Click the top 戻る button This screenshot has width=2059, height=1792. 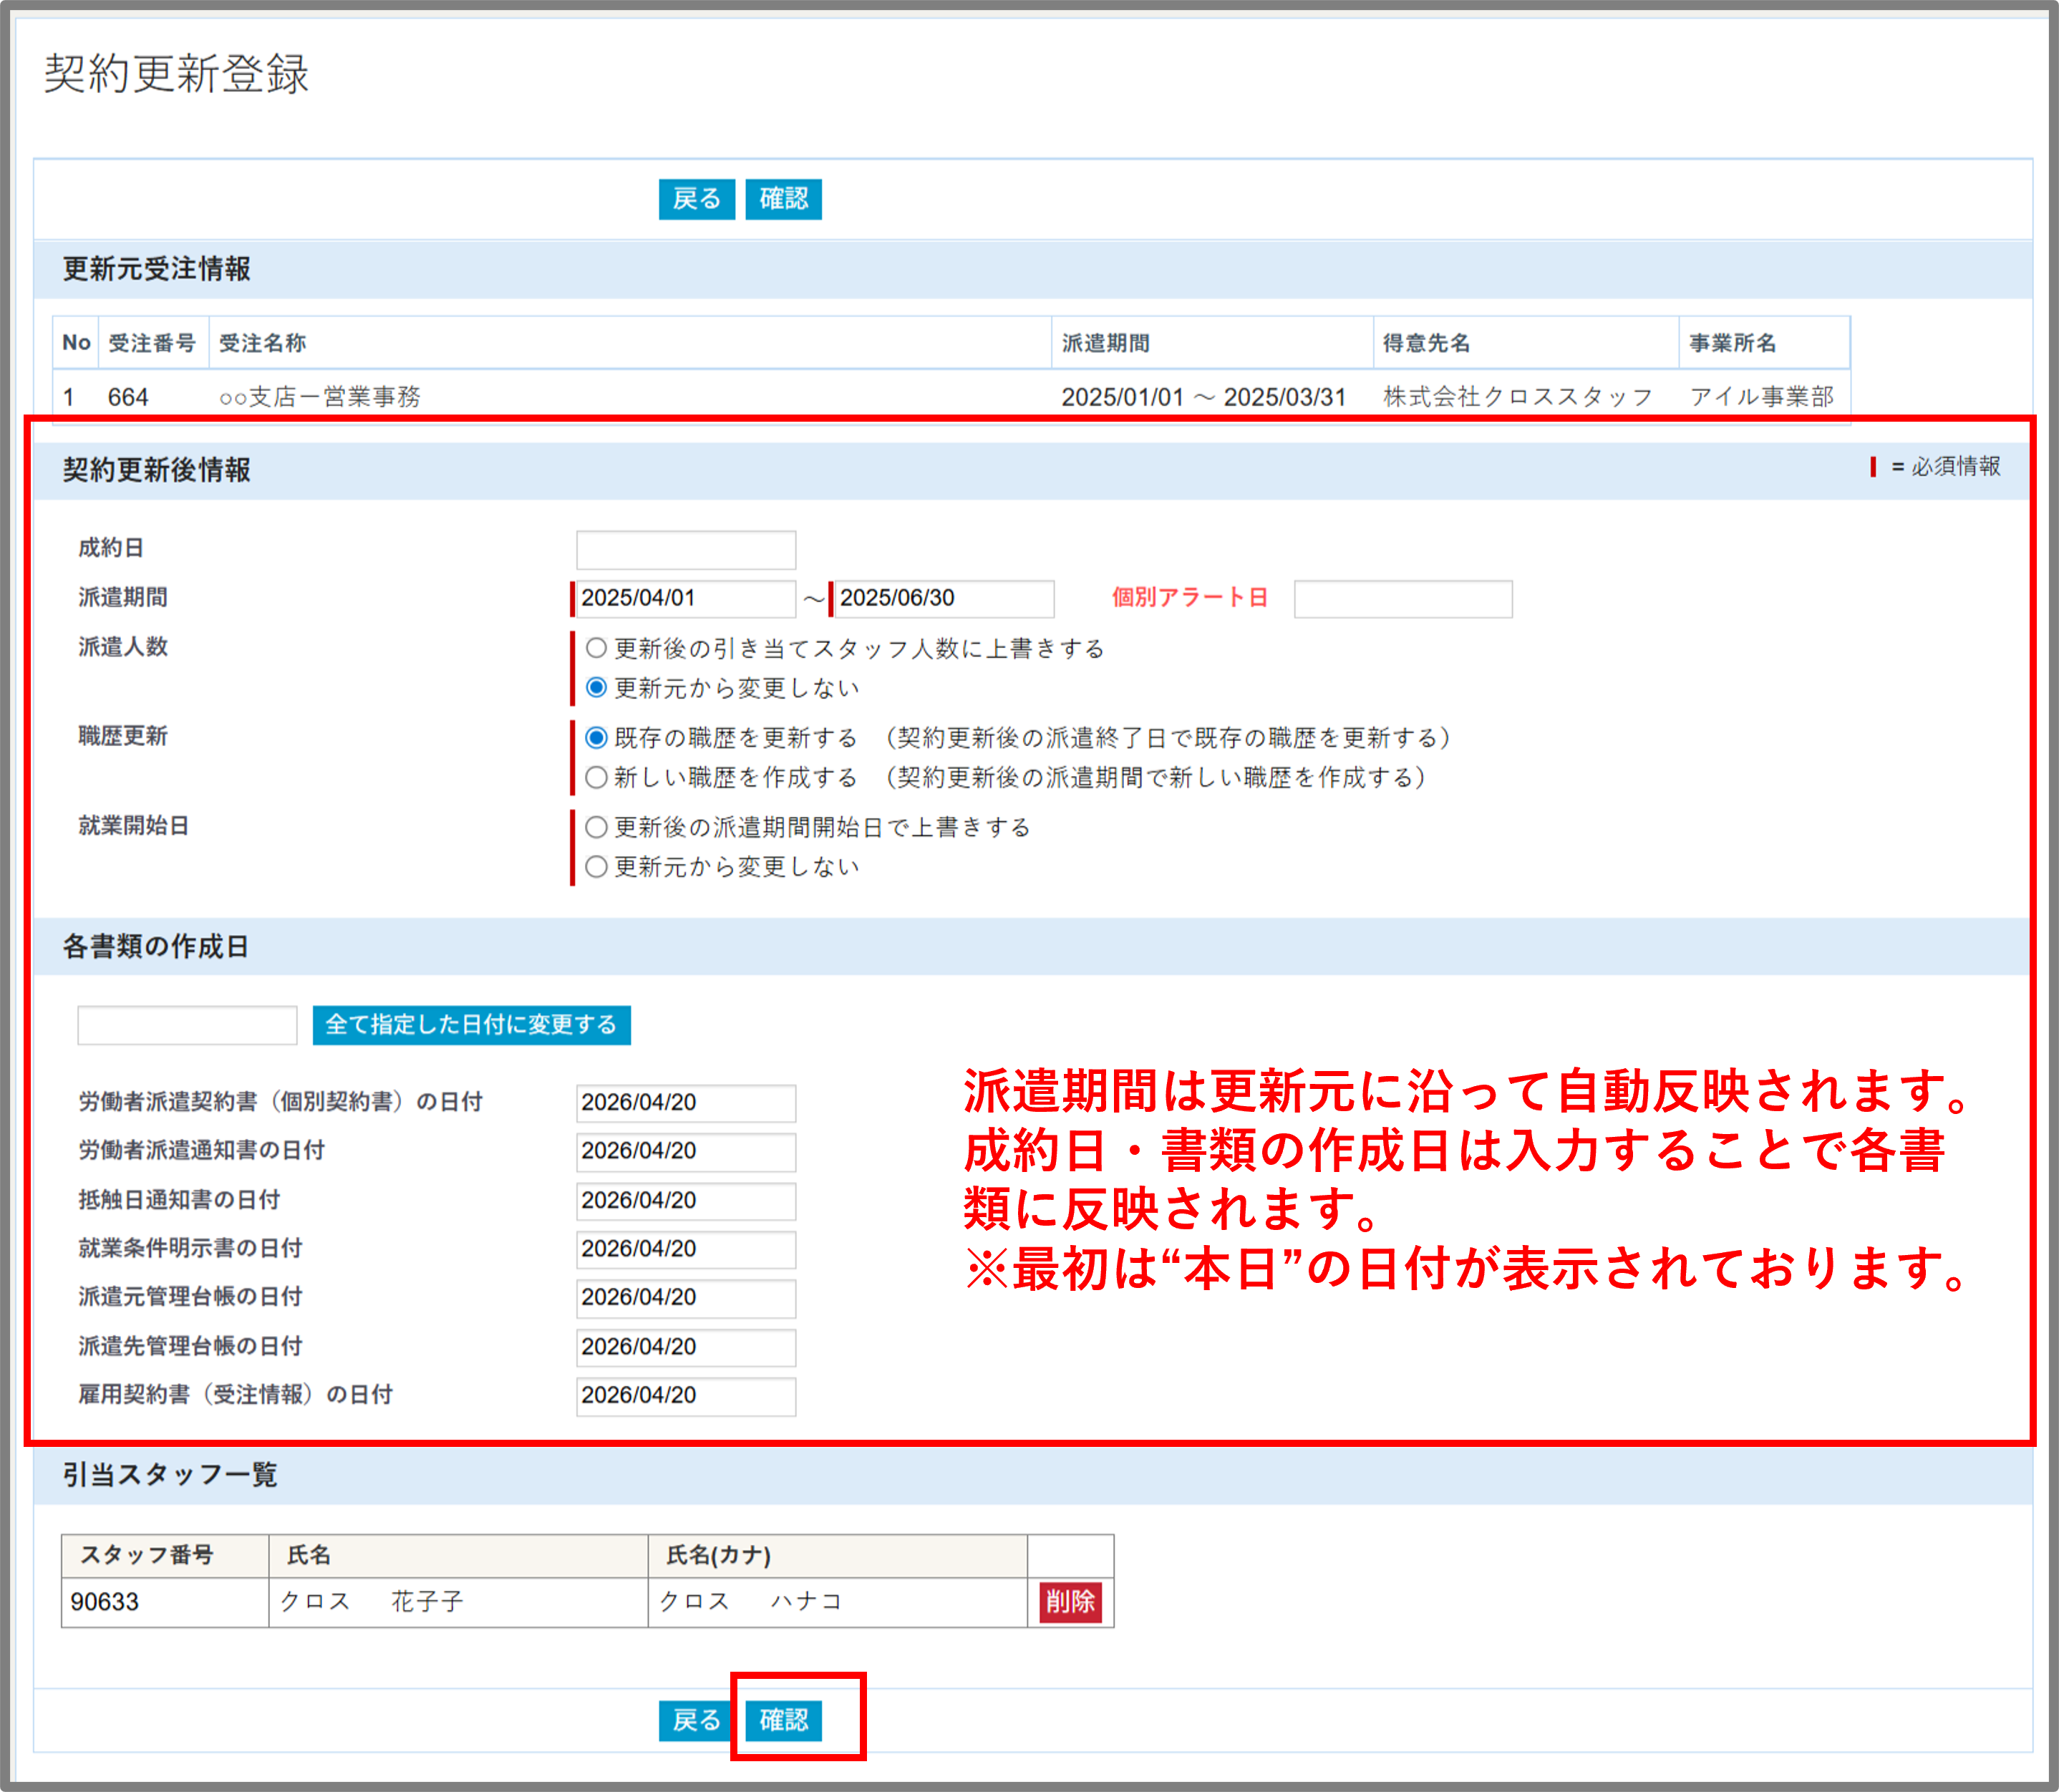tap(696, 199)
